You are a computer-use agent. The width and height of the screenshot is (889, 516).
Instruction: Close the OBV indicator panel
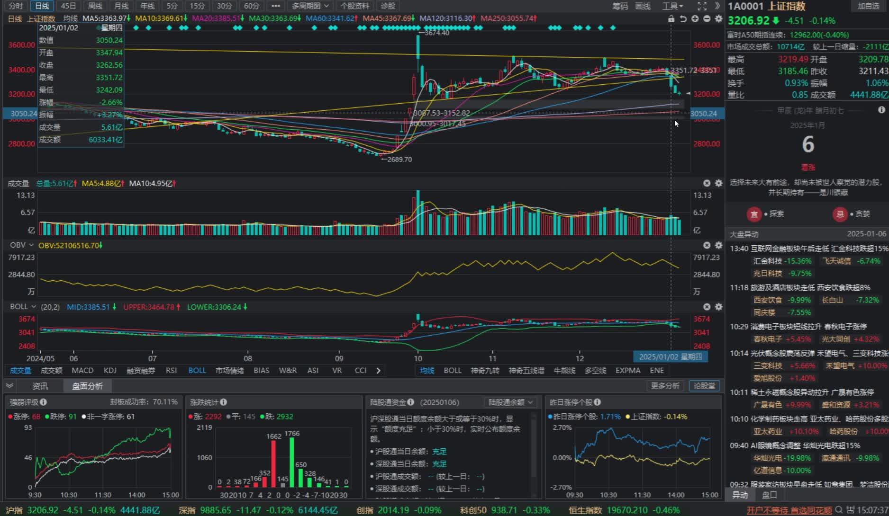pyautogui.click(x=707, y=245)
